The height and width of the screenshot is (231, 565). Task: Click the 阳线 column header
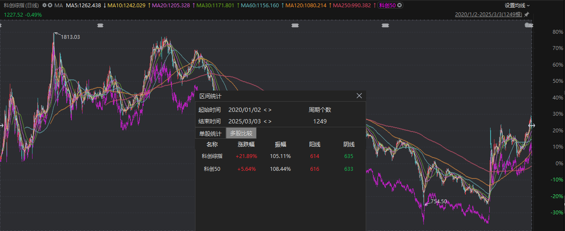(315, 144)
